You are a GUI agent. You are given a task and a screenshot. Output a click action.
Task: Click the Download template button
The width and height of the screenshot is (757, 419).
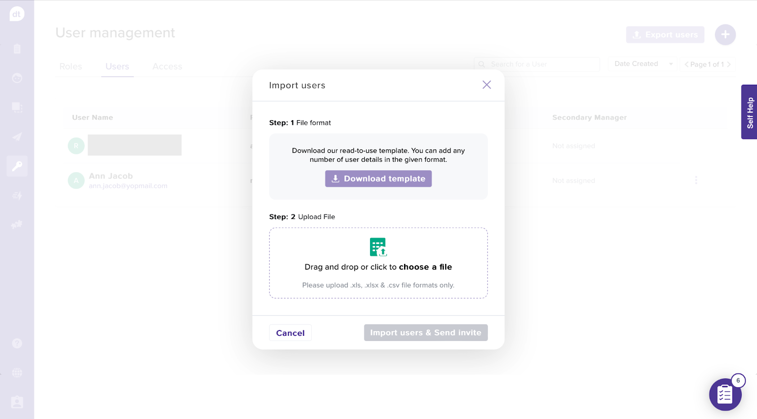[378, 179]
